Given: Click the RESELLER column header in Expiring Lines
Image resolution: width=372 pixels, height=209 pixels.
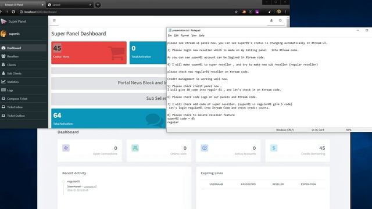Looking at the screenshot, I should click(x=278, y=184).
